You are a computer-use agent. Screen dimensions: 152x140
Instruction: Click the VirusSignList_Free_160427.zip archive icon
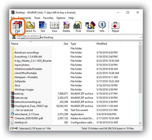point(13,106)
